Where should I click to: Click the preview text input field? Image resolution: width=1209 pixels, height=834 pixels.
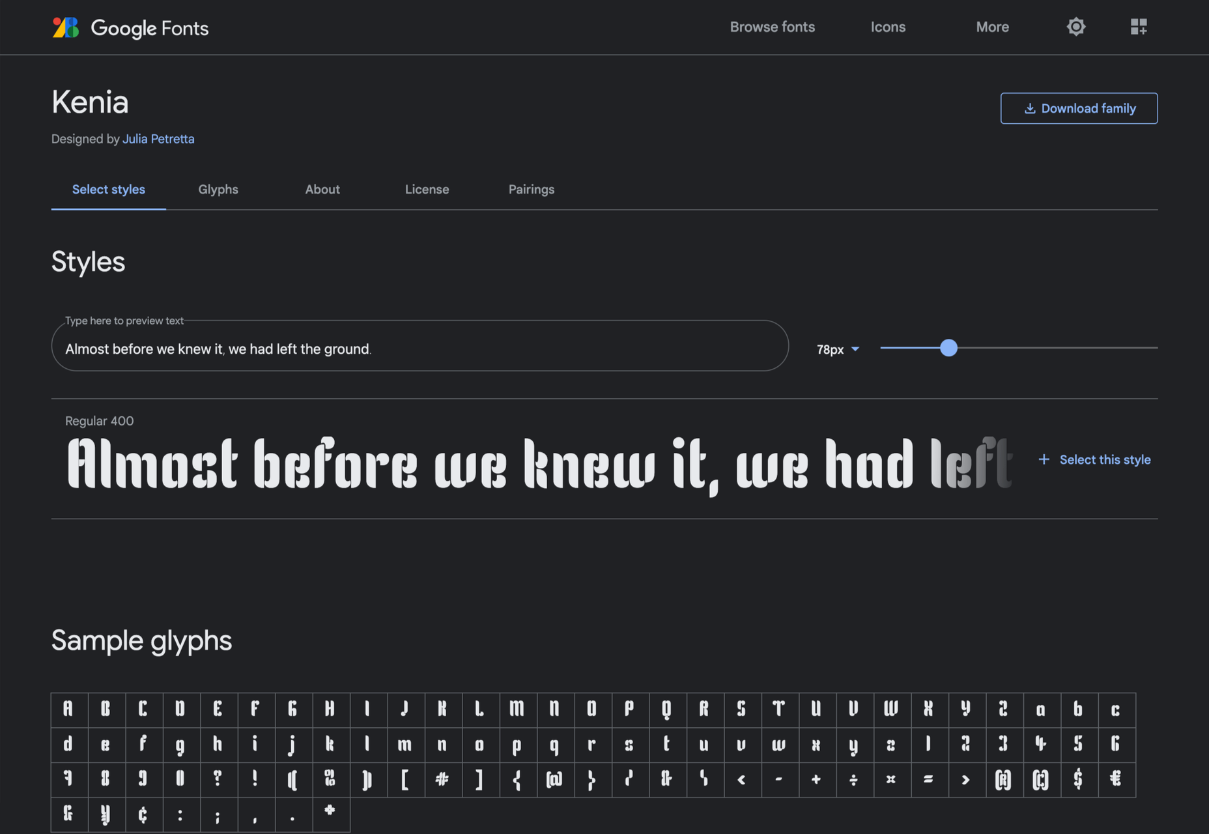tap(420, 346)
